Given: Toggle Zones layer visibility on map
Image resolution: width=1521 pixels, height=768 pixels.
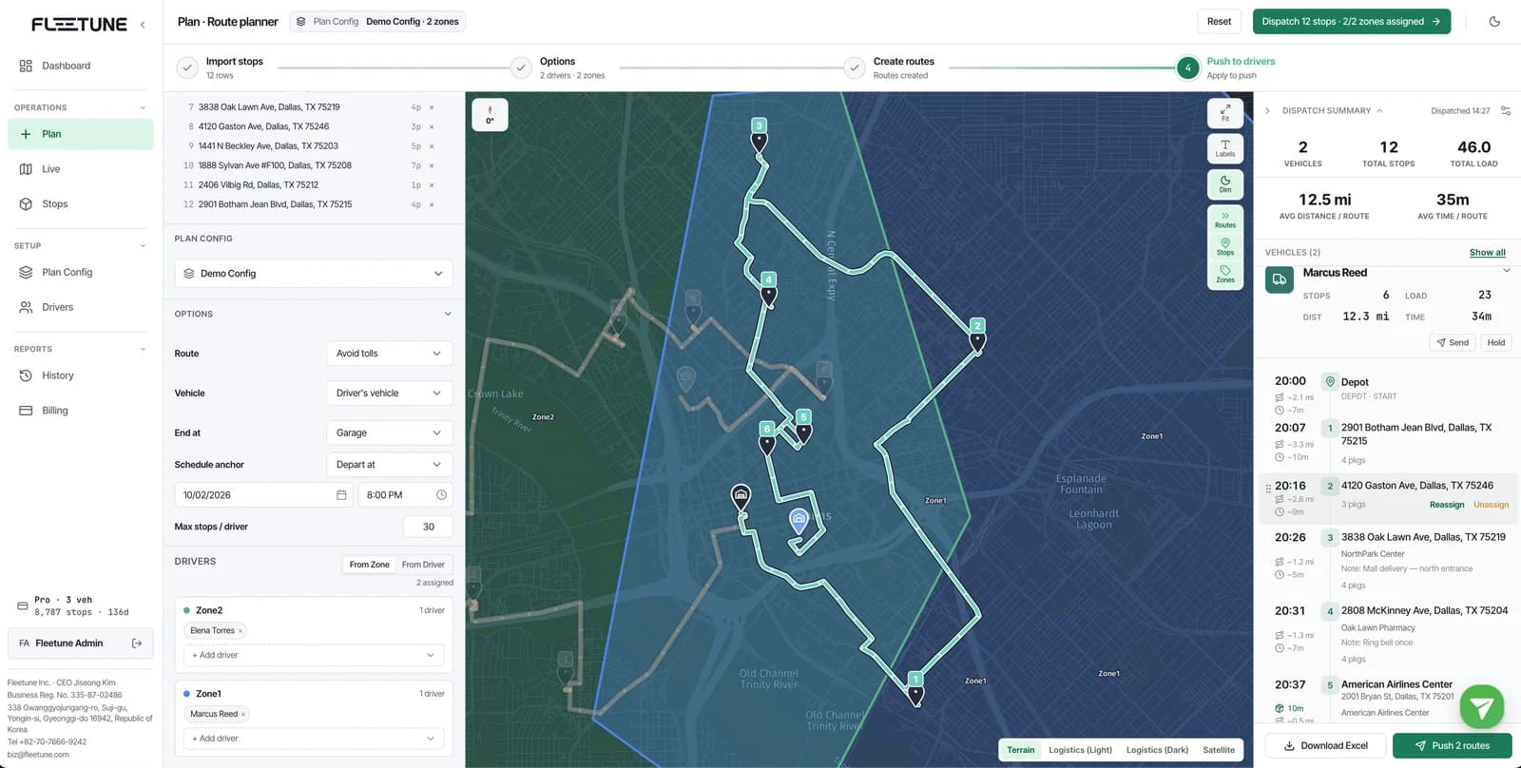Looking at the screenshot, I should (1225, 275).
